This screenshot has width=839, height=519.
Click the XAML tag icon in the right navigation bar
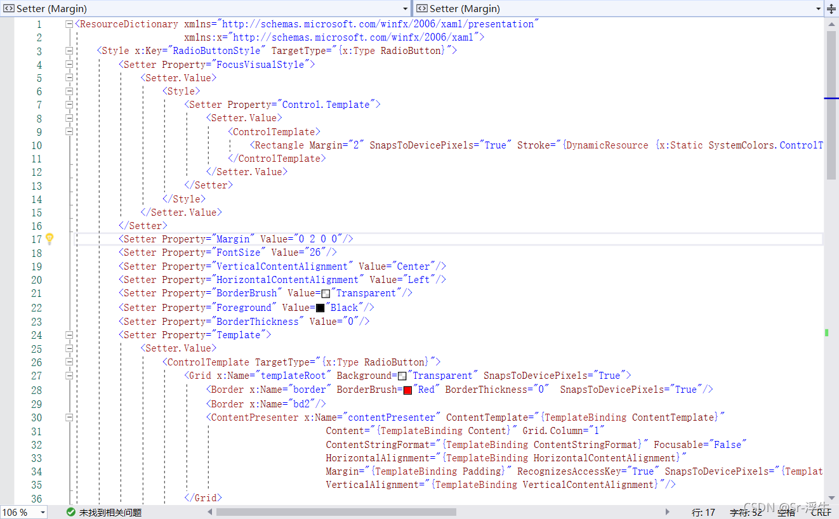(421, 8)
